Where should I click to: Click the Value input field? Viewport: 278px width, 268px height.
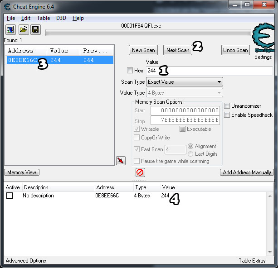coord(209,71)
